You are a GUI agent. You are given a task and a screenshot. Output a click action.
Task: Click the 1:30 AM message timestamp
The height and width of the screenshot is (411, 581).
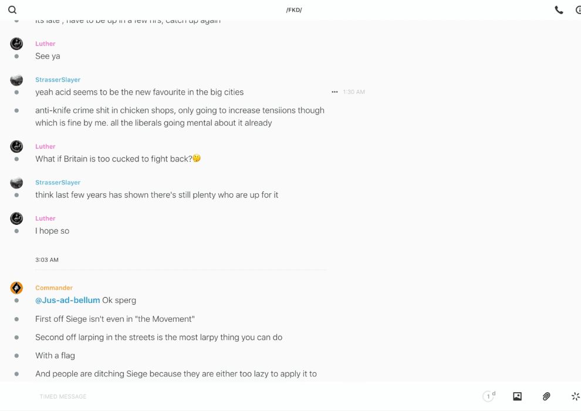[354, 92]
